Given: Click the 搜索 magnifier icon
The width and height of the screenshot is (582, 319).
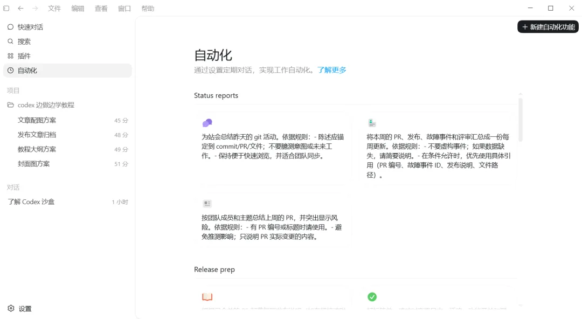Looking at the screenshot, I should [x=10, y=41].
